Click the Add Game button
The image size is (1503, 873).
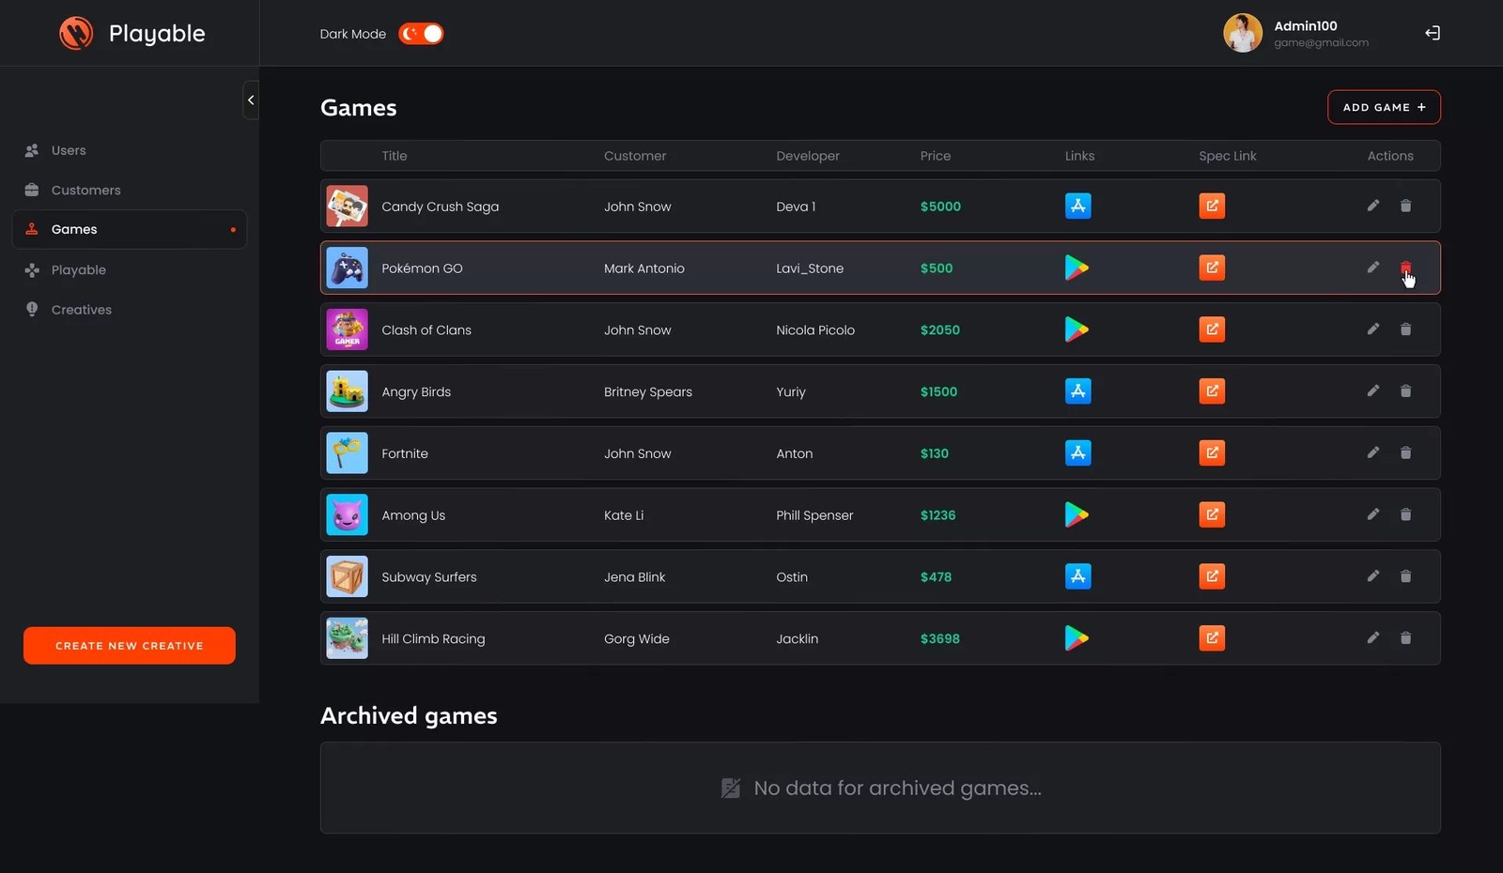(x=1384, y=107)
